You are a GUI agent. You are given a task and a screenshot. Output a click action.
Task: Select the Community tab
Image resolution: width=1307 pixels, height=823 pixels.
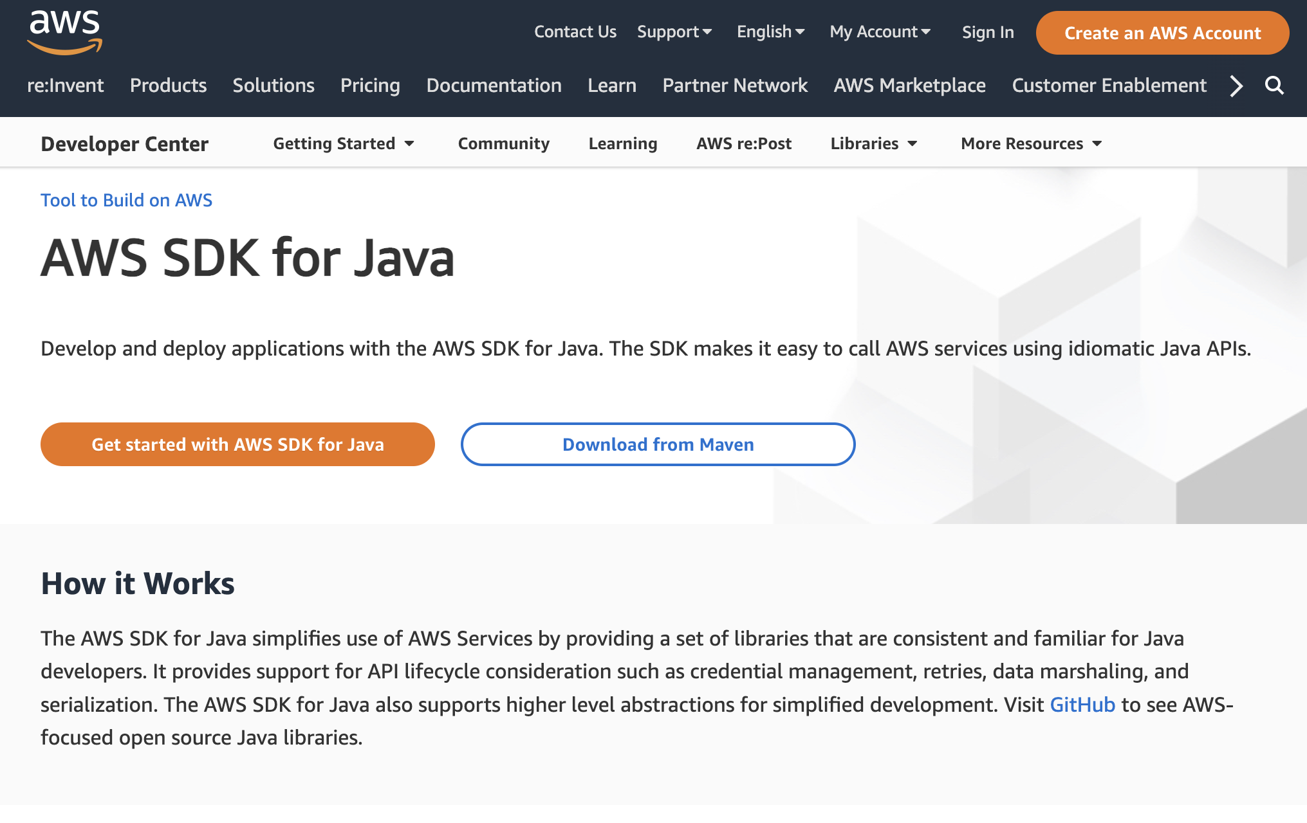coord(504,143)
